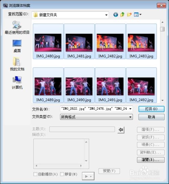Click the file list scroll down arrow
The height and width of the screenshot is (184, 169).
pos(163,100)
